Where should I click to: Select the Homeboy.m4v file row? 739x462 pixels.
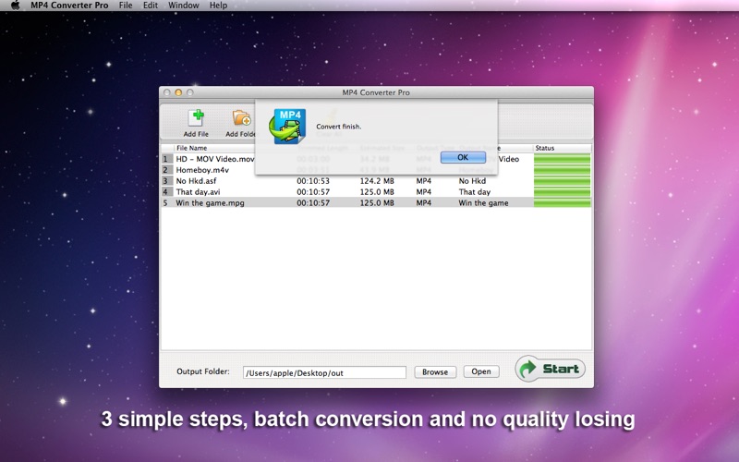pyautogui.click(x=201, y=170)
